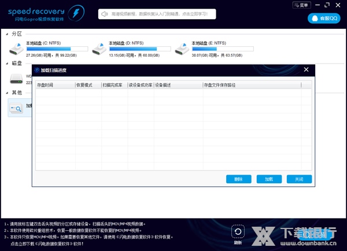
Task: Sort by 读设备成功率 column header
Action: pyautogui.click(x=141, y=85)
